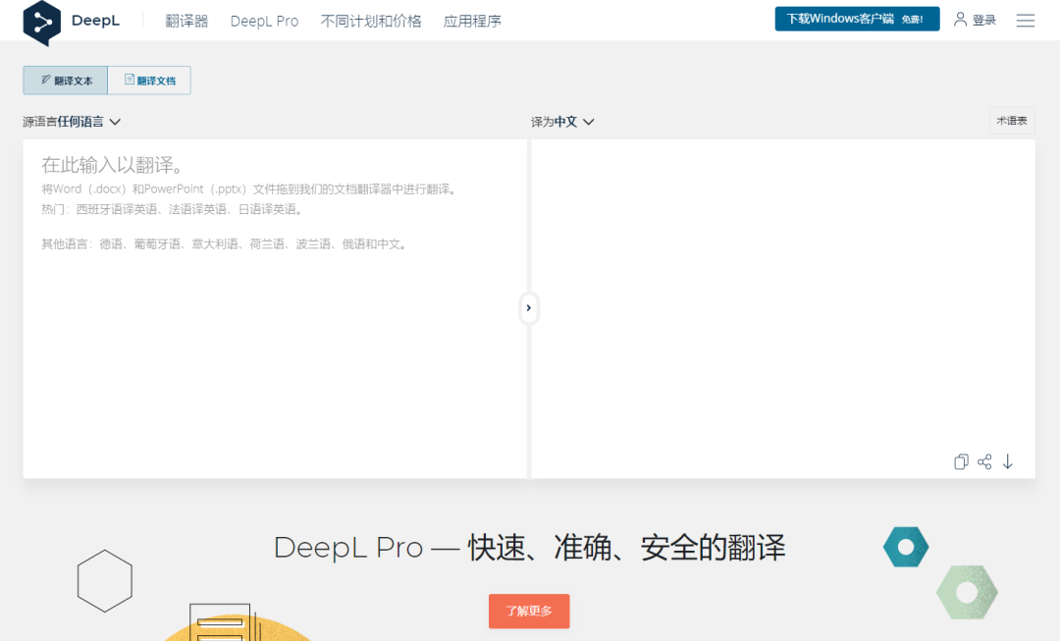Click the 下载Windows客户端 button
The width and height of the screenshot is (1060, 641).
click(857, 19)
